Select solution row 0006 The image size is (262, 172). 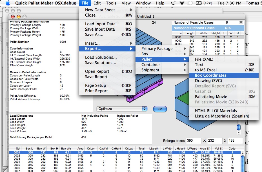[125, 168]
